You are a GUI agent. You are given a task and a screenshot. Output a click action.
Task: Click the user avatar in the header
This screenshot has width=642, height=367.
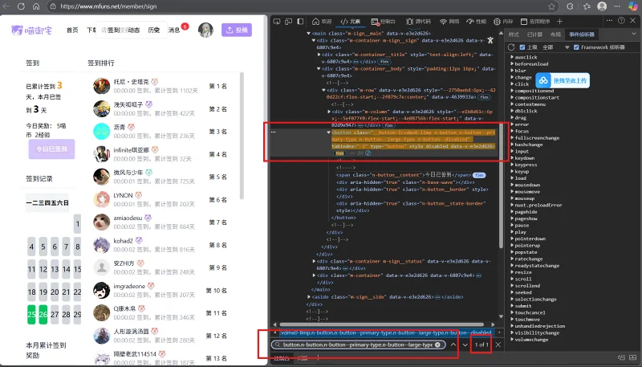click(205, 30)
